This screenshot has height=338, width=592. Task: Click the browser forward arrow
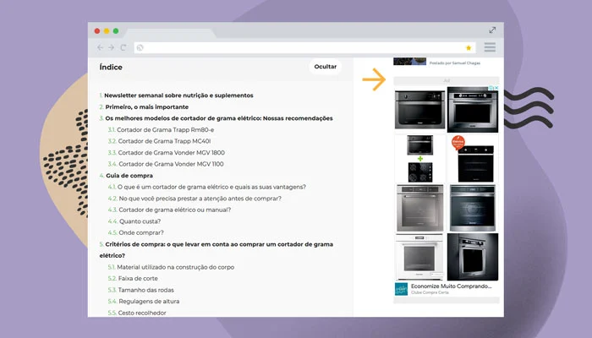[111, 47]
